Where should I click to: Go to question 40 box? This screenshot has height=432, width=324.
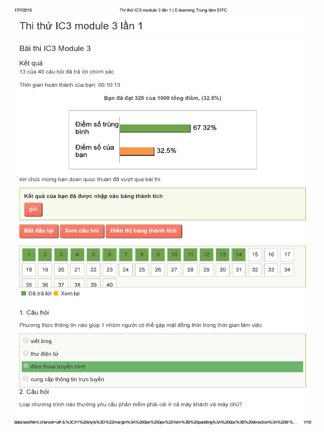[110, 283]
